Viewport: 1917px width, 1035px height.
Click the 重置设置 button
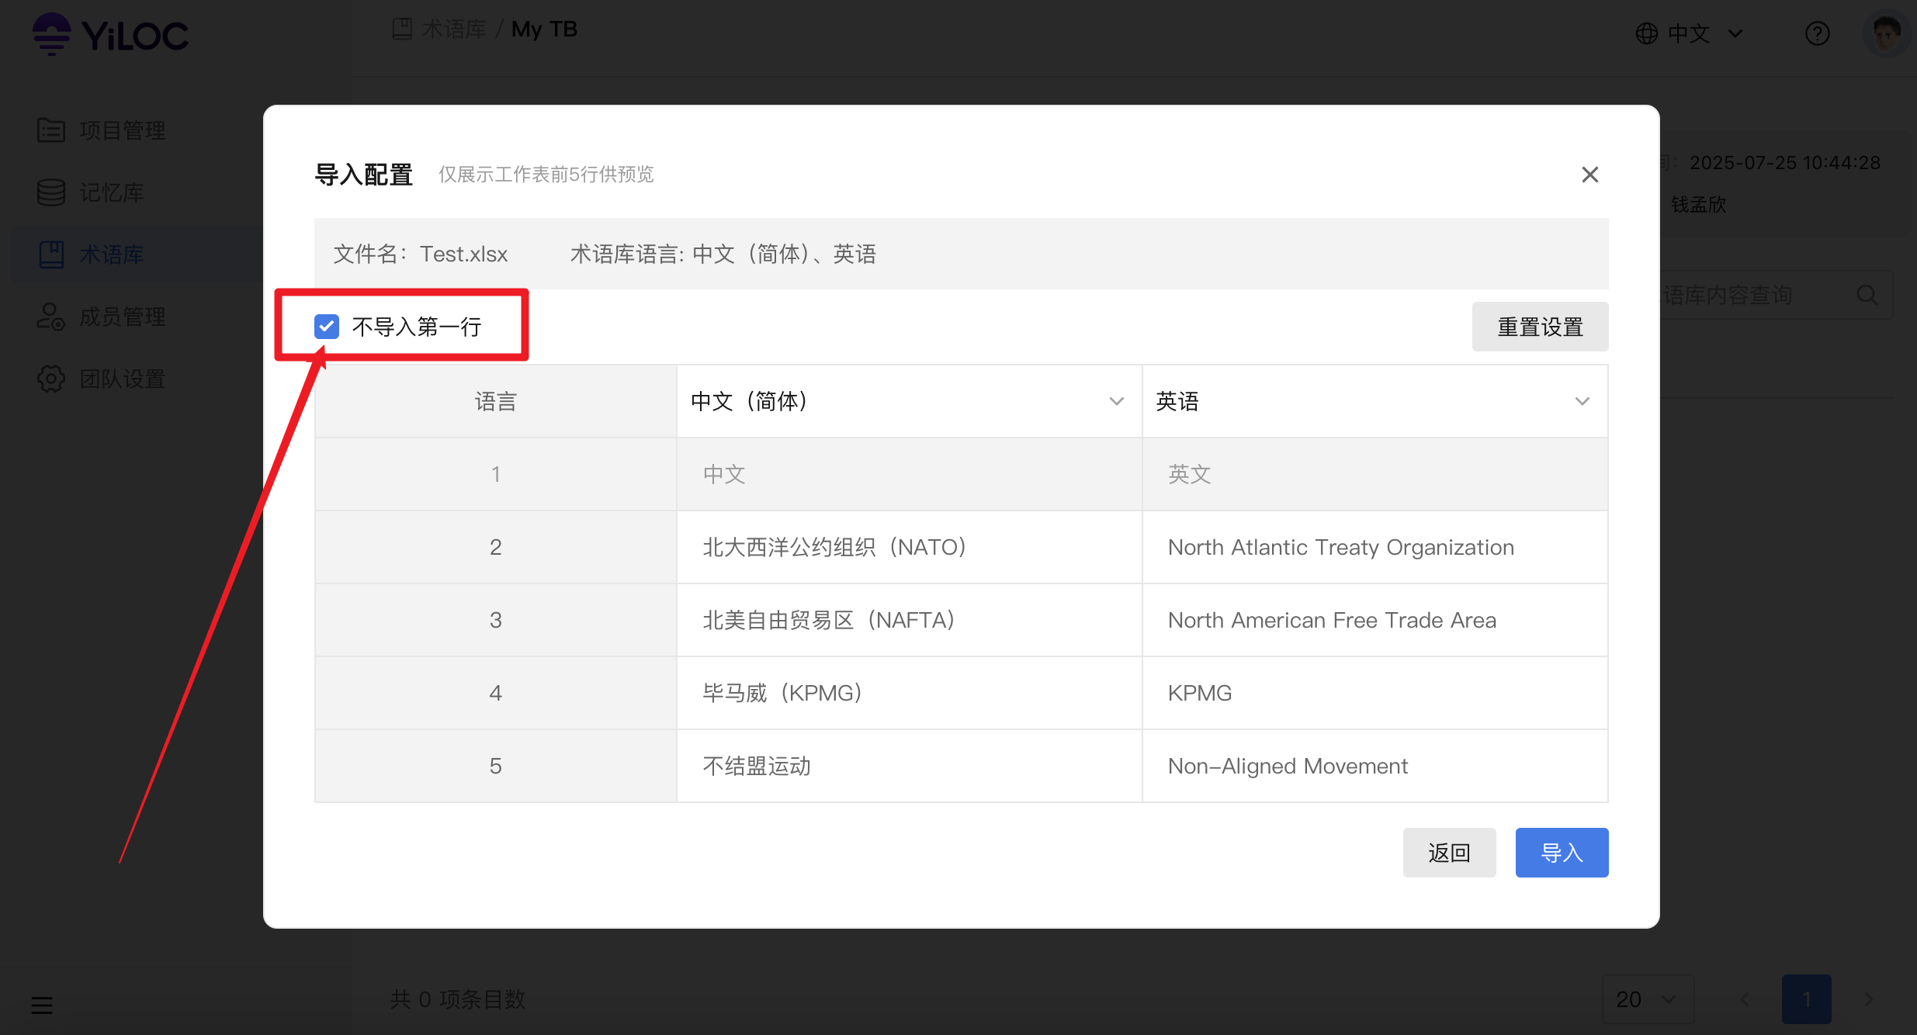[x=1540, y=327]
